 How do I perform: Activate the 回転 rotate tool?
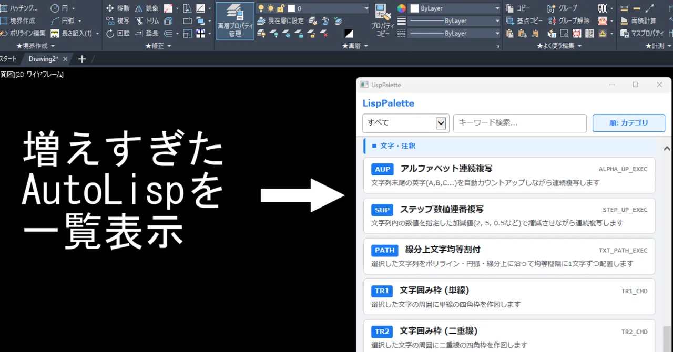(x=118, y=33)
